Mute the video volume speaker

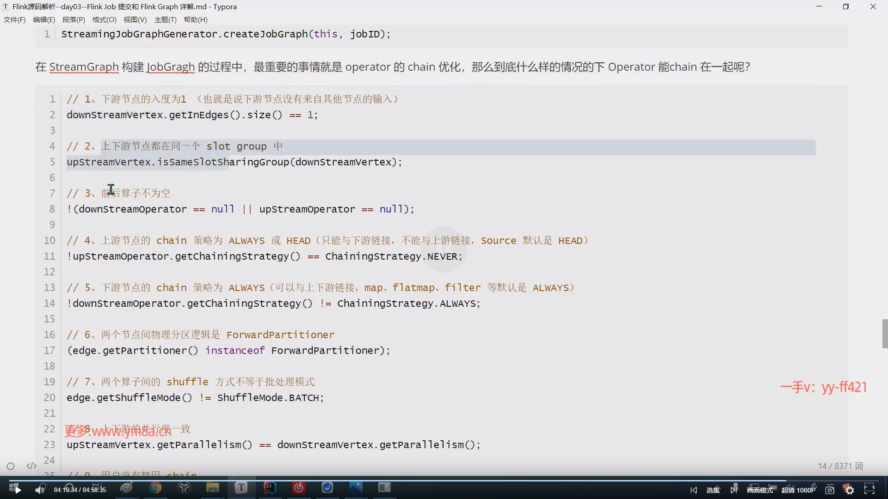coord(40,490)
